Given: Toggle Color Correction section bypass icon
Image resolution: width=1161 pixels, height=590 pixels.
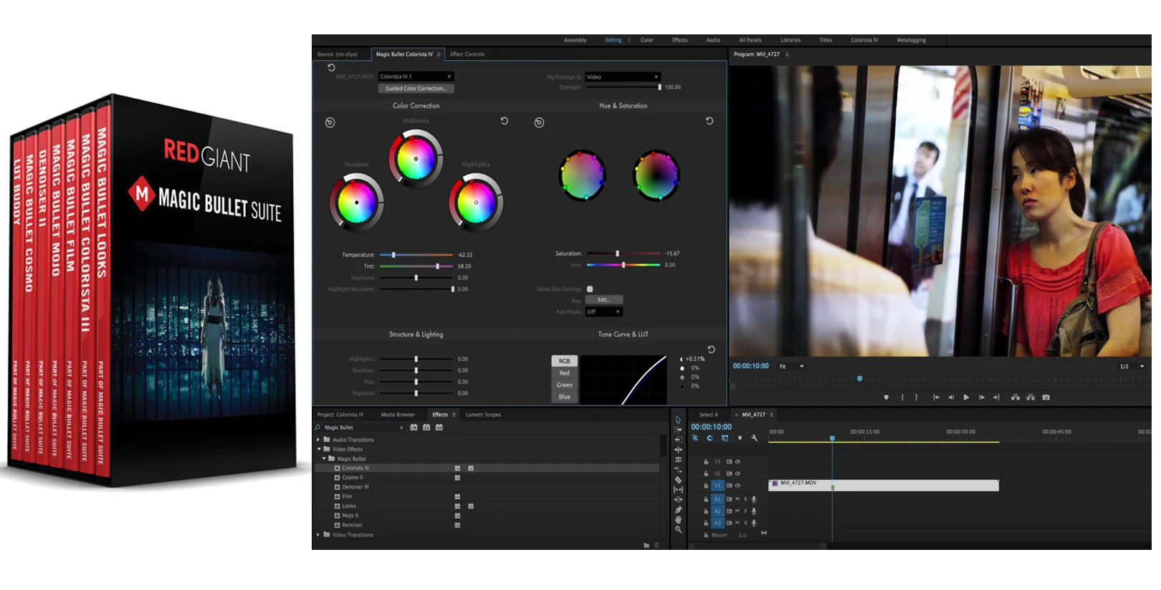Looking at the screenshot, I should point(330,122).
